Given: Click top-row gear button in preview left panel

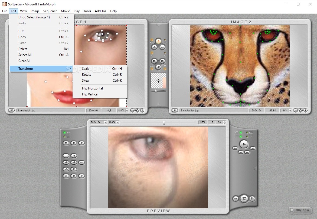Looking at the screenshot, I should point(74,143).
